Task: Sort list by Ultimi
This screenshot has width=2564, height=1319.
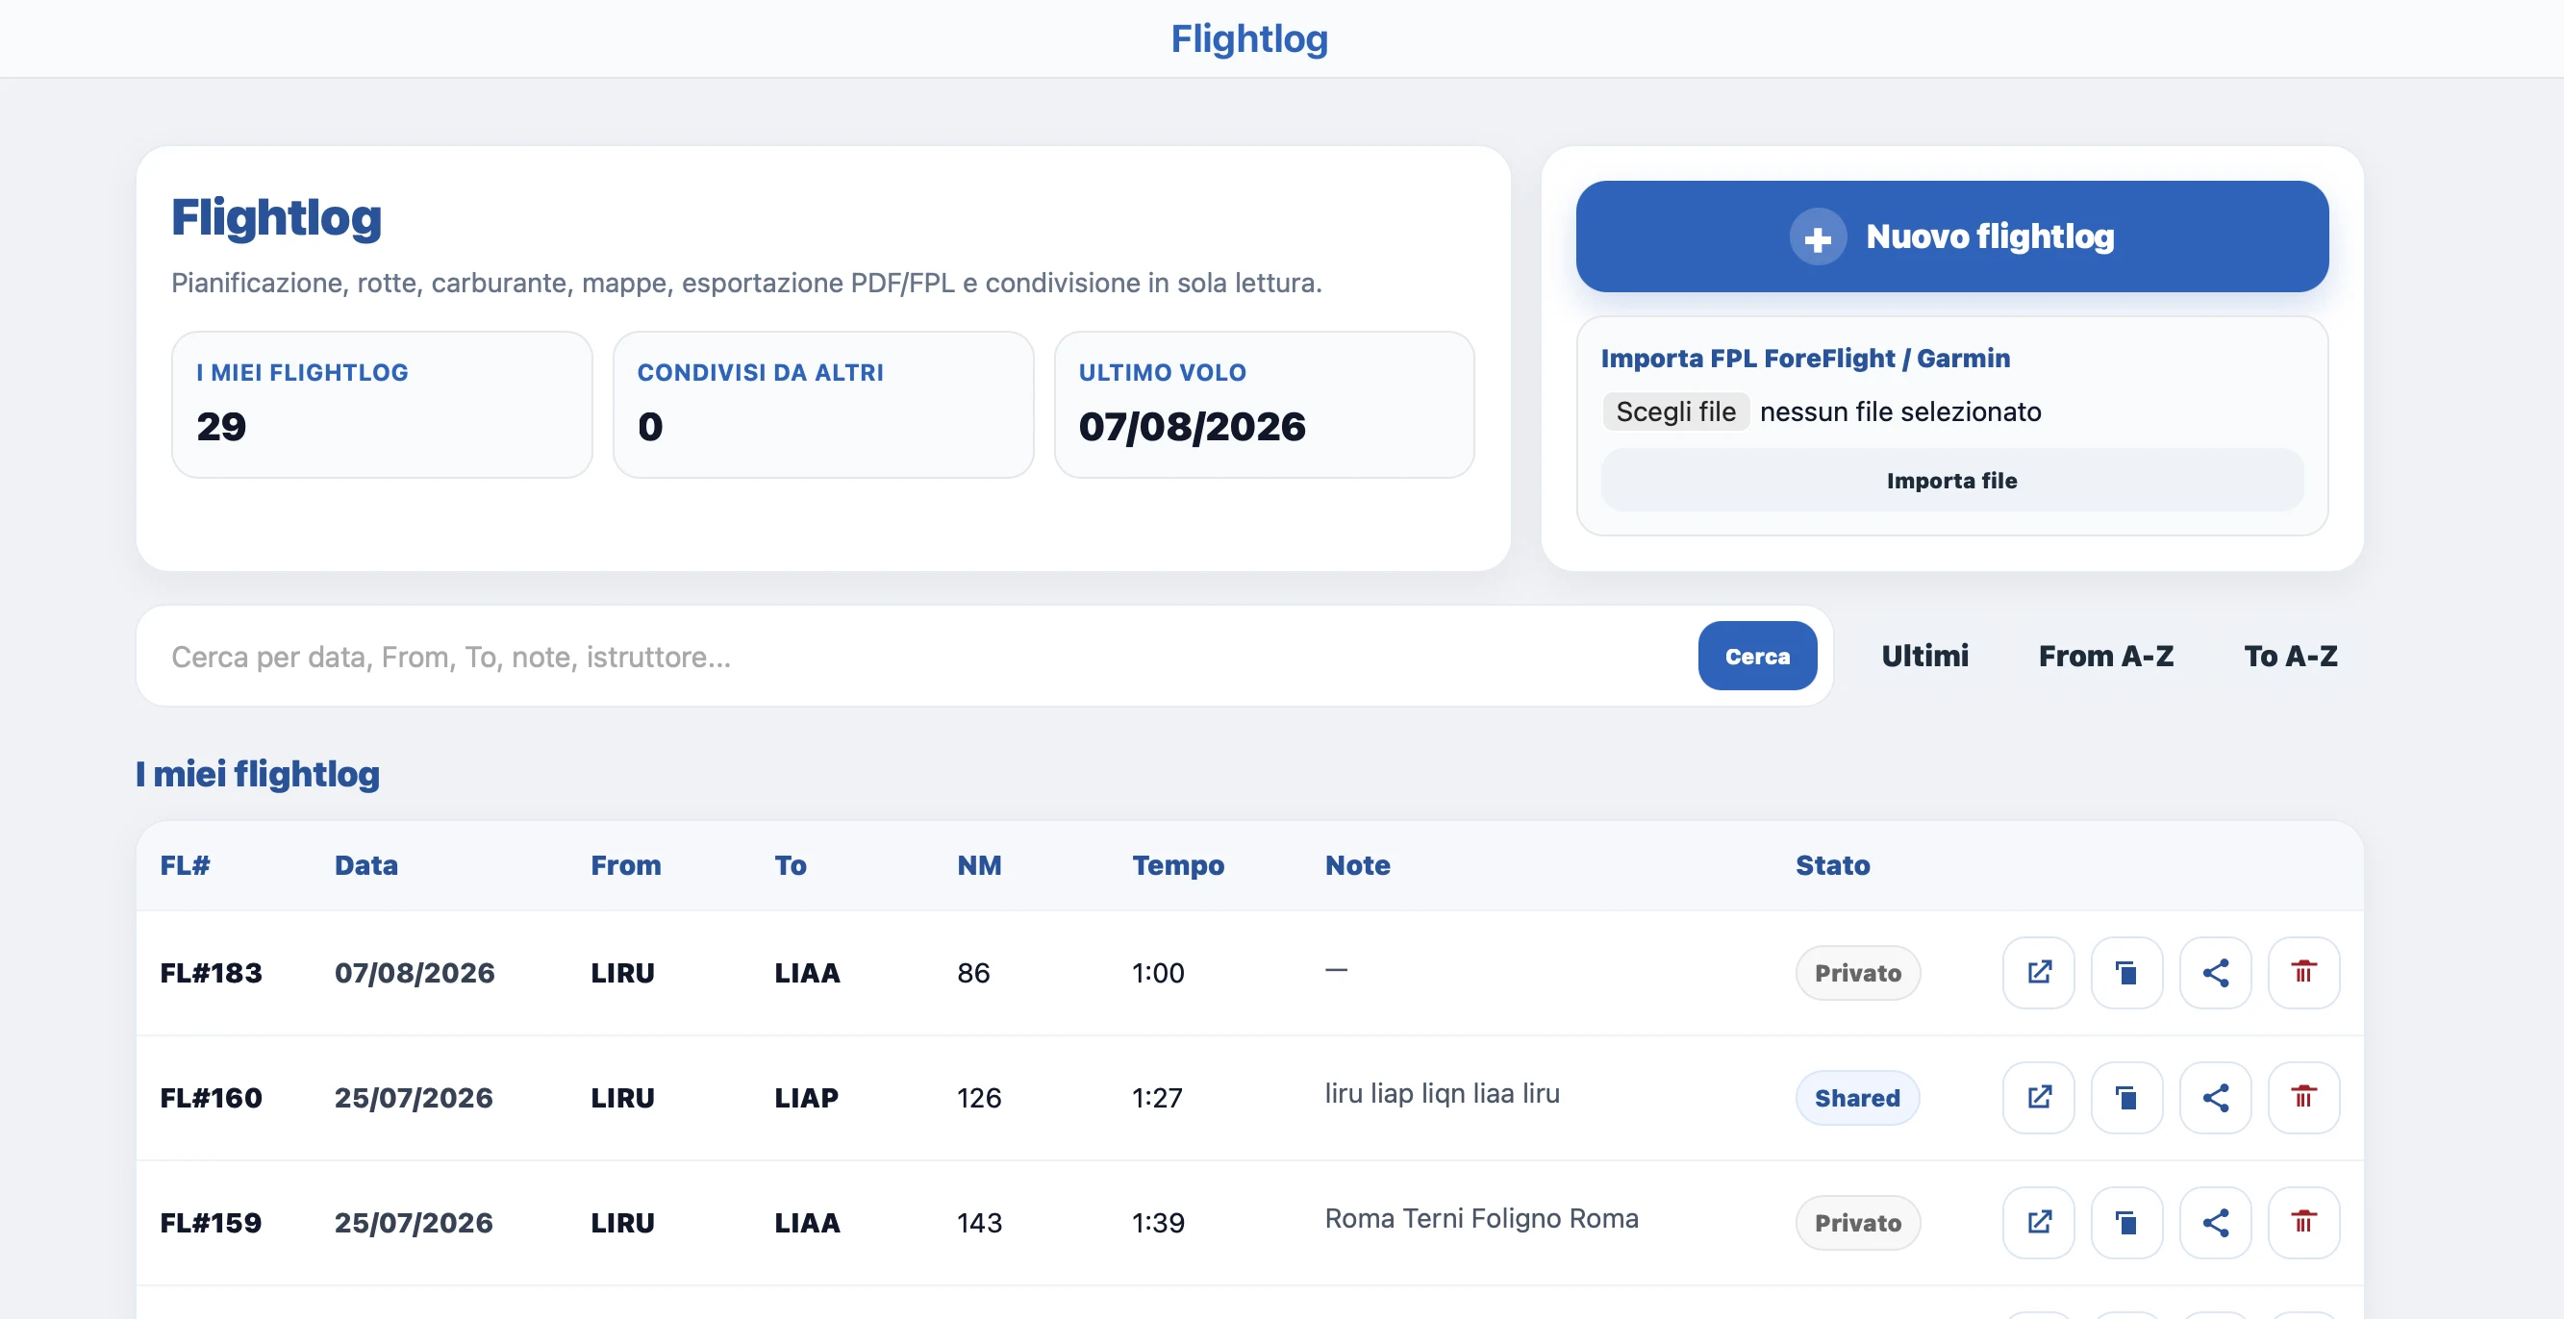Action: pyautogui.click(x=1924, y=656)
